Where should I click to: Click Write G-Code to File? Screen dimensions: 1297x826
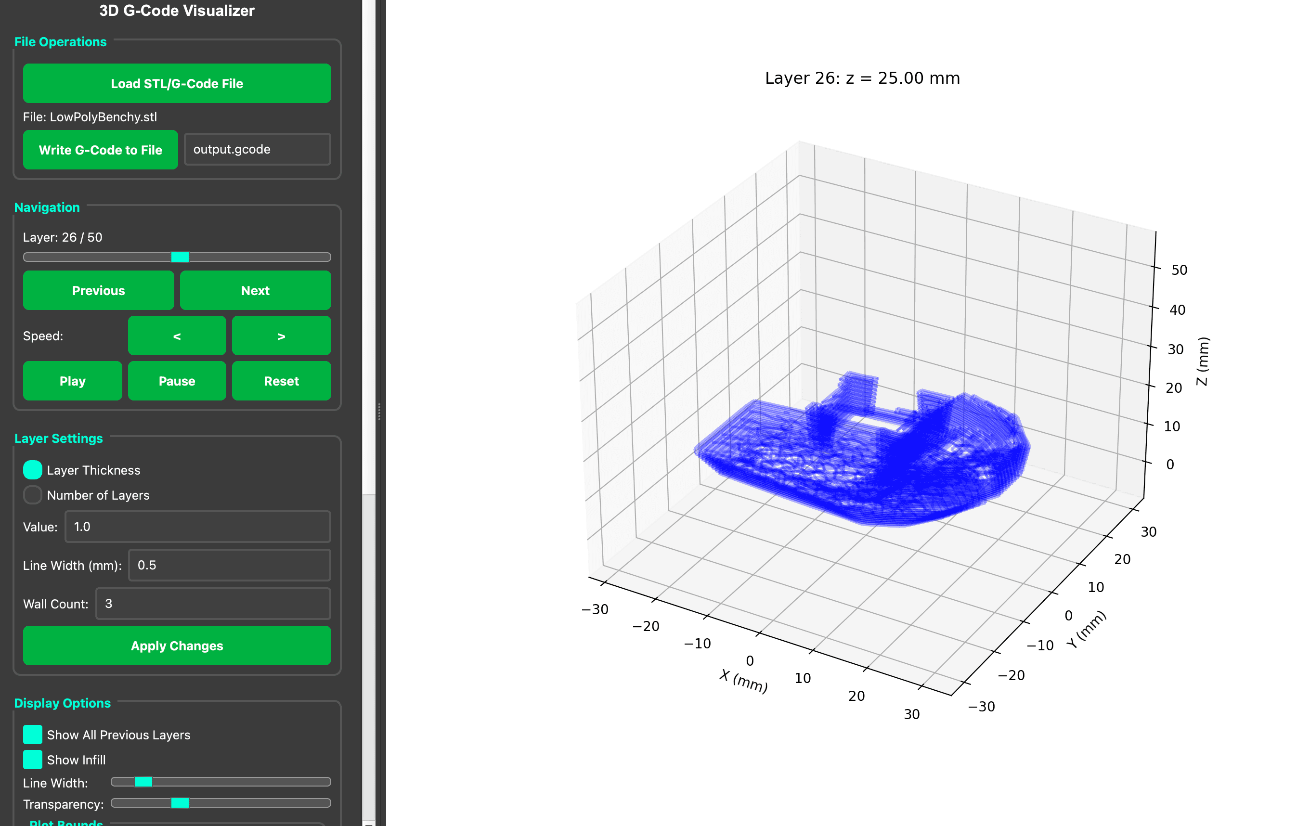click(x=100, y=150)
